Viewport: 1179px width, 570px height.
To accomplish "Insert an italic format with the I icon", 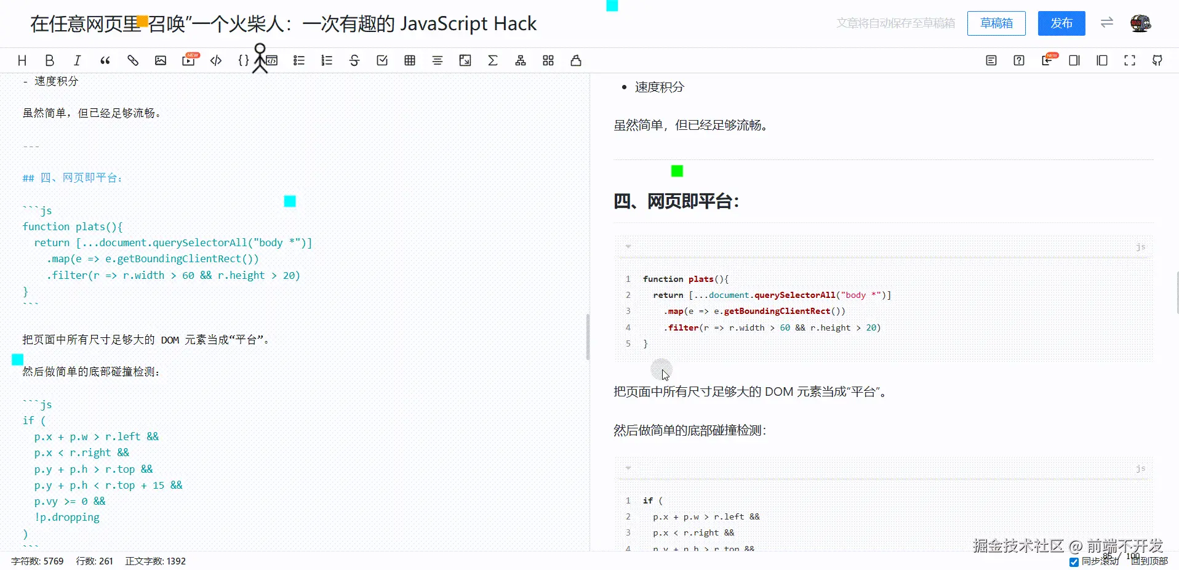I will (x=78, y=60).
